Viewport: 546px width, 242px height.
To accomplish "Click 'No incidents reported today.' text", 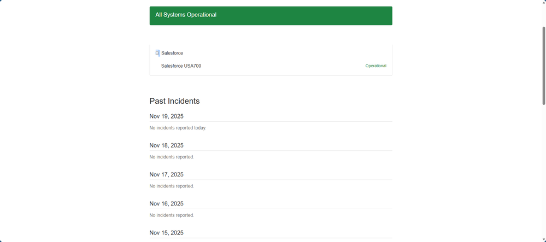I will coord(178,128).
